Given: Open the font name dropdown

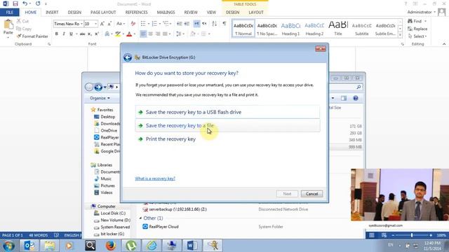Looking at the screenshot, I should (81, 24).
